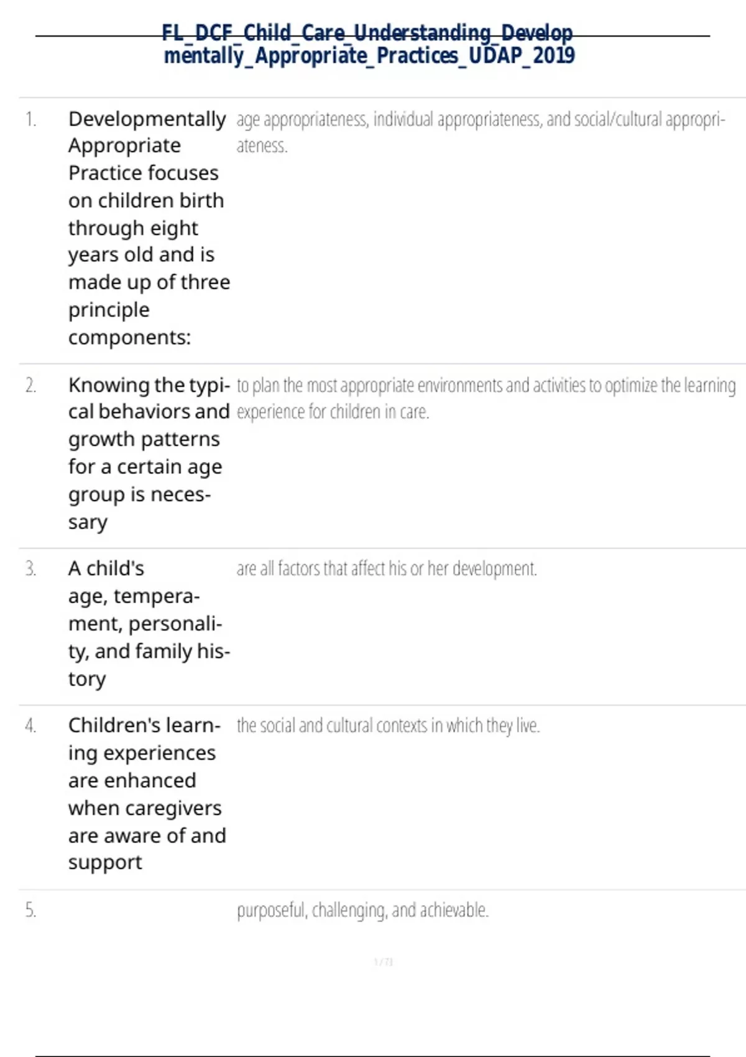This screenshot has height=1057, width=746.
Task: Click the FL_DCF_Child_Care document title
Action: [x=369, y=44]
